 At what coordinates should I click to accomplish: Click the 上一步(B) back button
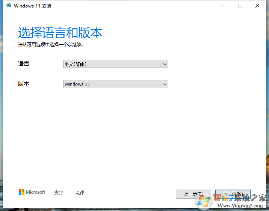point(193,194)
